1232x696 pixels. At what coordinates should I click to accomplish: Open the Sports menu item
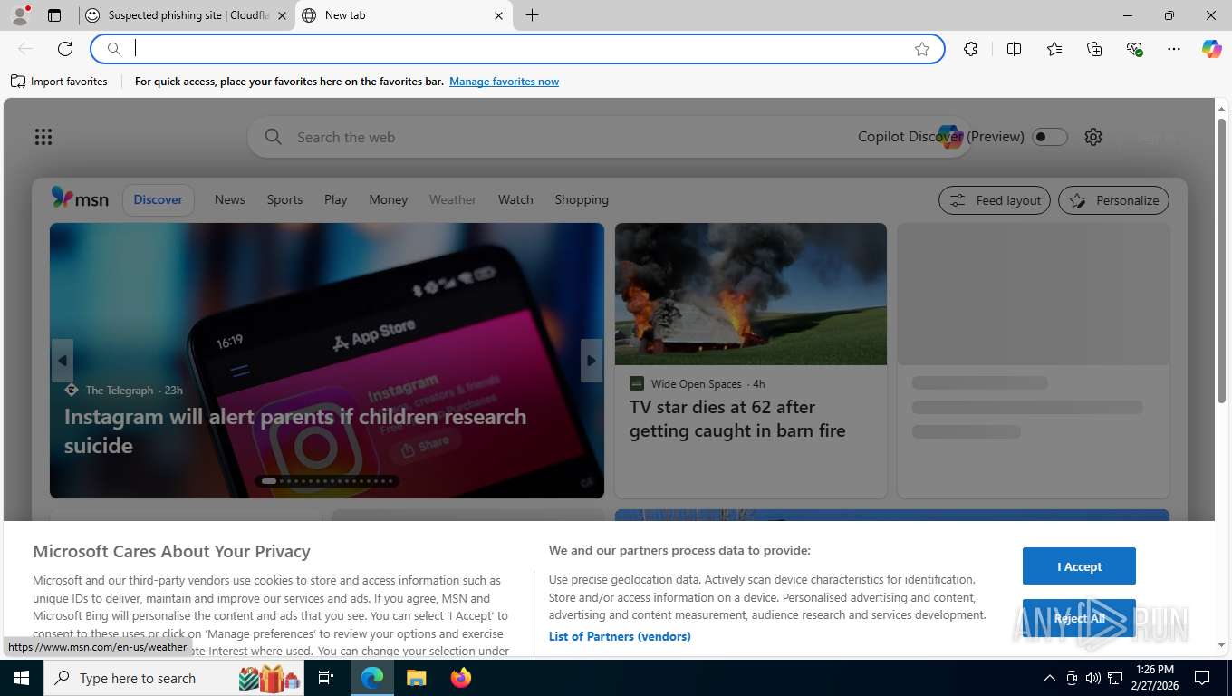pyautogui.click(x=284, y=199)
